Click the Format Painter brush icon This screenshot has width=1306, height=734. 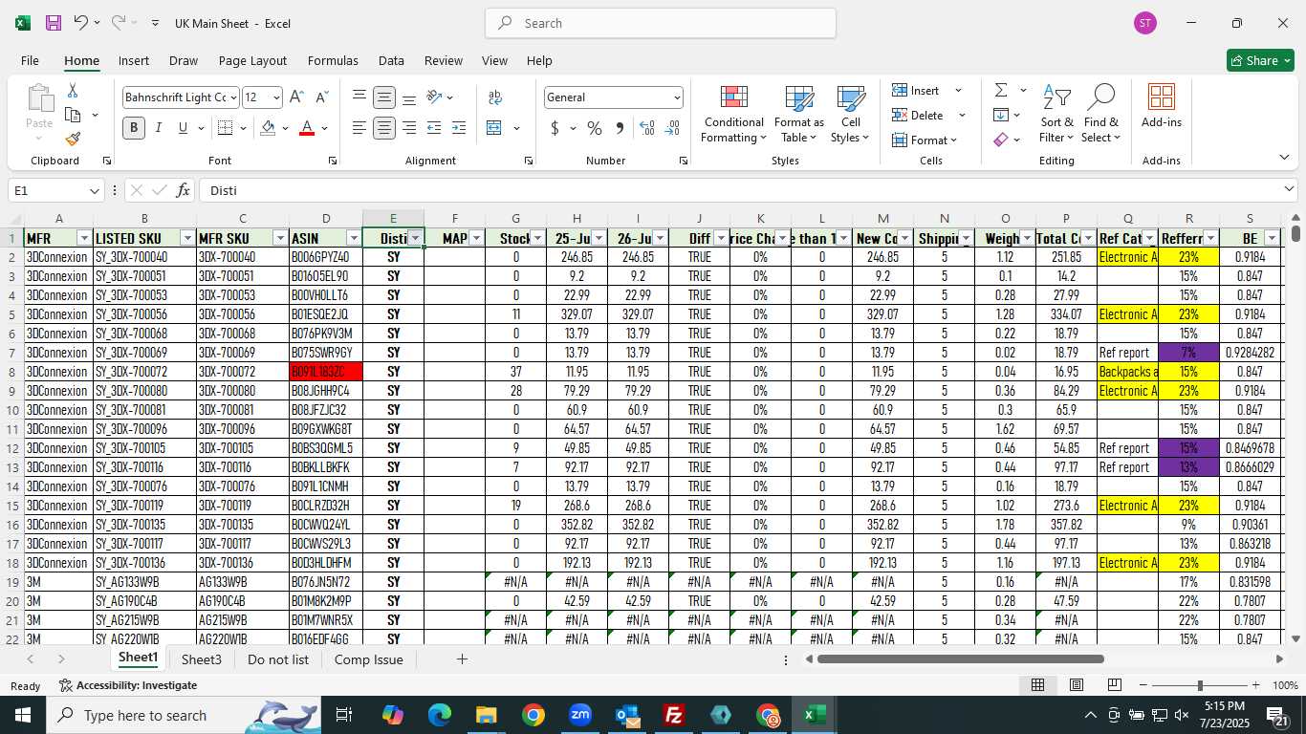pos(73,140)
